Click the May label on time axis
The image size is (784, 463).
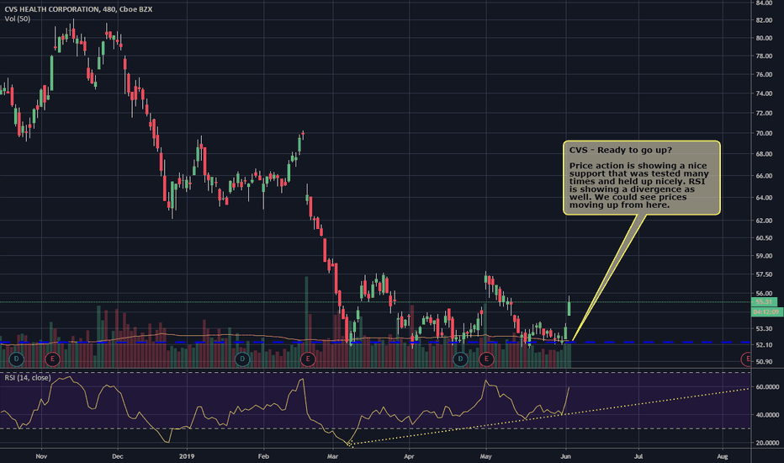tap(485, 456)
